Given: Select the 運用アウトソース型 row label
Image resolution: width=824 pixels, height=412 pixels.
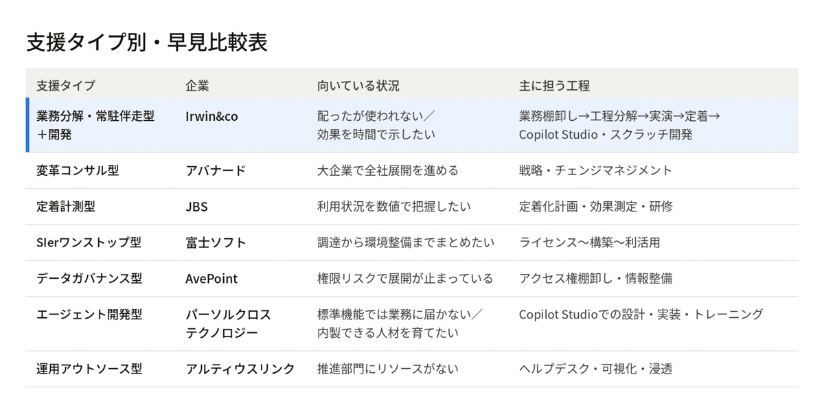Looking at the screenshot, I should click(x=89, y=369).
